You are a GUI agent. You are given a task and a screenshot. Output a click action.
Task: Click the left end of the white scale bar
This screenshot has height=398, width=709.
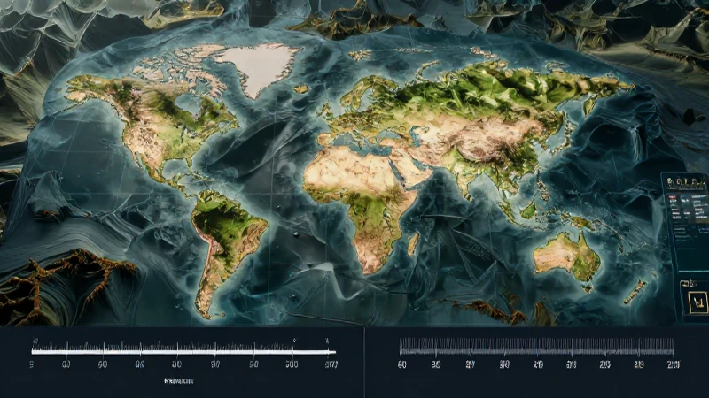[34, 352]
